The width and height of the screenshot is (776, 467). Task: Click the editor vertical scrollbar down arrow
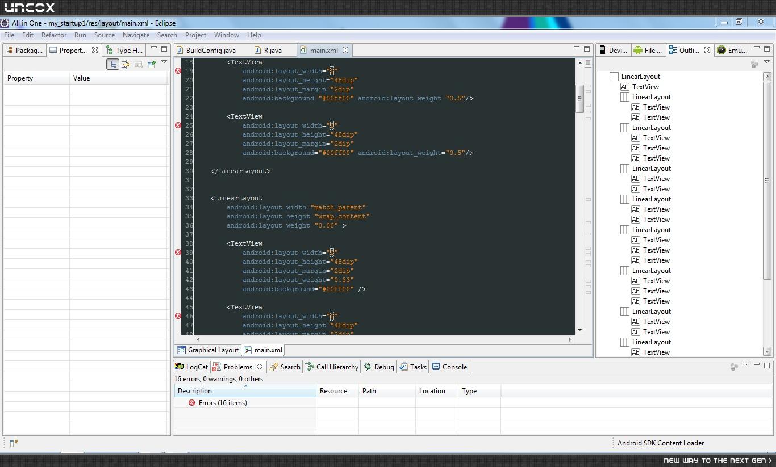point(580,330)
